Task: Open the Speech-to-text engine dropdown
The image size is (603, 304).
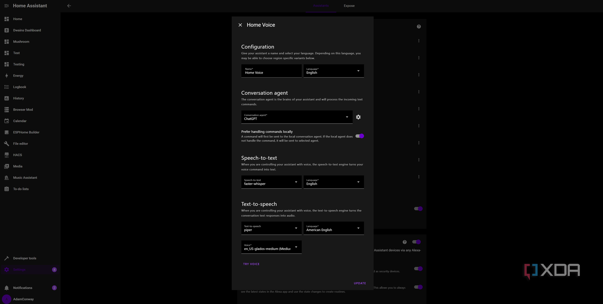Action: coord(271,182)
